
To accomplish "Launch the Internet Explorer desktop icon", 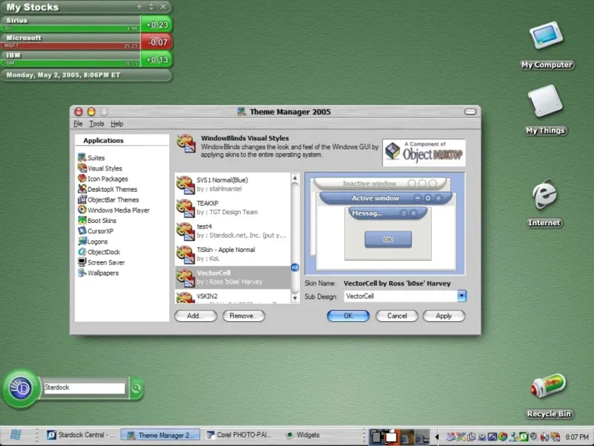I will tap(544, 195).
